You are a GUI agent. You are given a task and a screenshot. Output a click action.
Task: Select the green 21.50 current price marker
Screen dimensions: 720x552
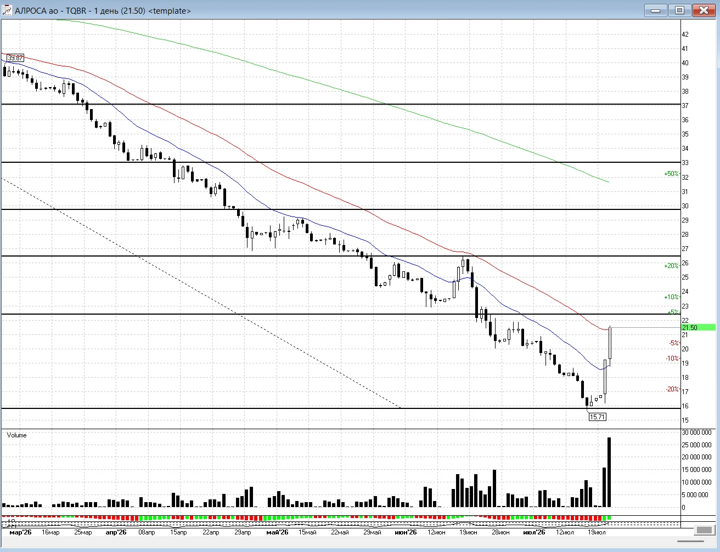click(x=698, y=327)
